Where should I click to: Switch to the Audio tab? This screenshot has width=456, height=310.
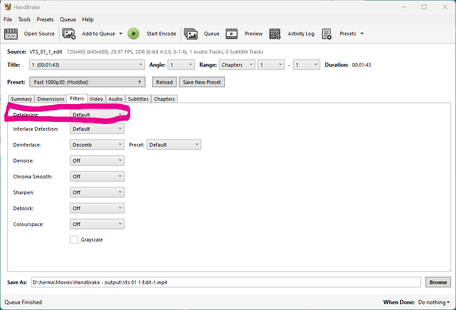(115, 99)
